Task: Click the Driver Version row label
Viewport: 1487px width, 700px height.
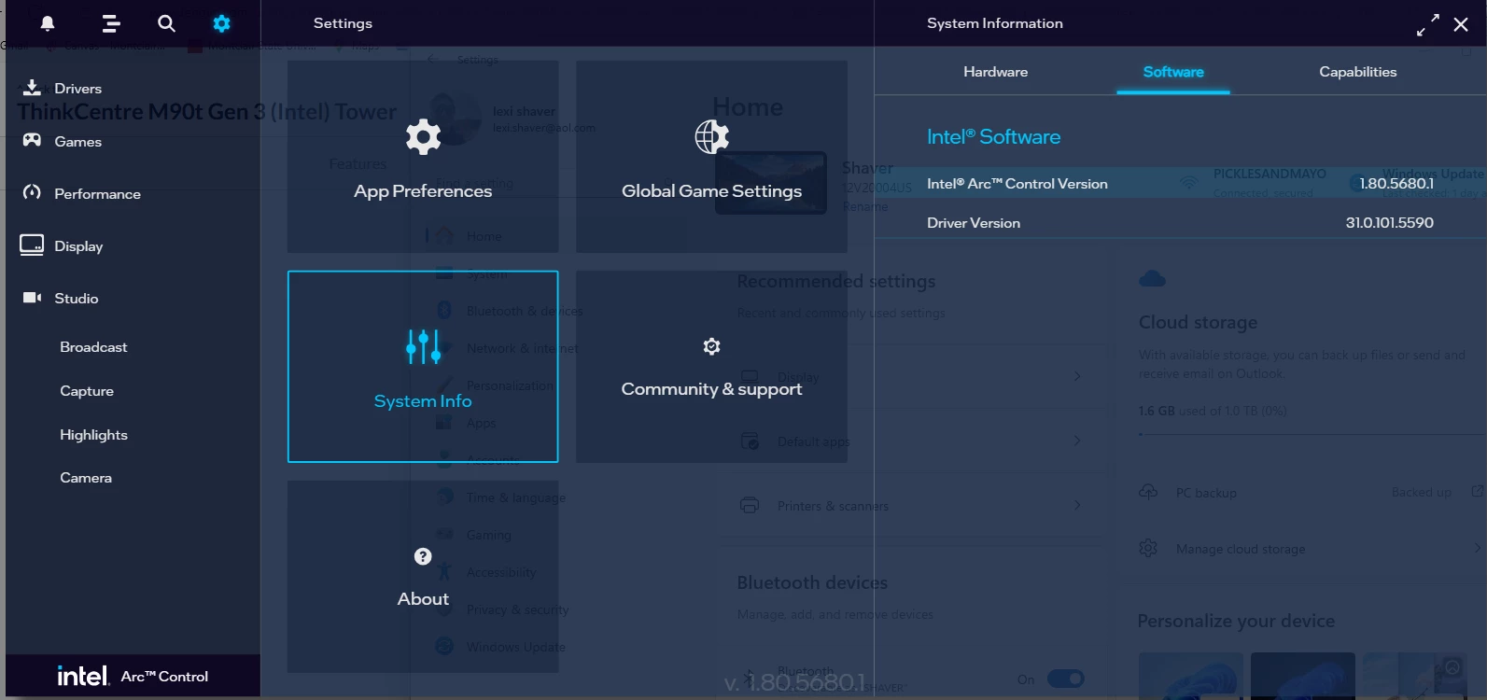Action: (974, 223)
